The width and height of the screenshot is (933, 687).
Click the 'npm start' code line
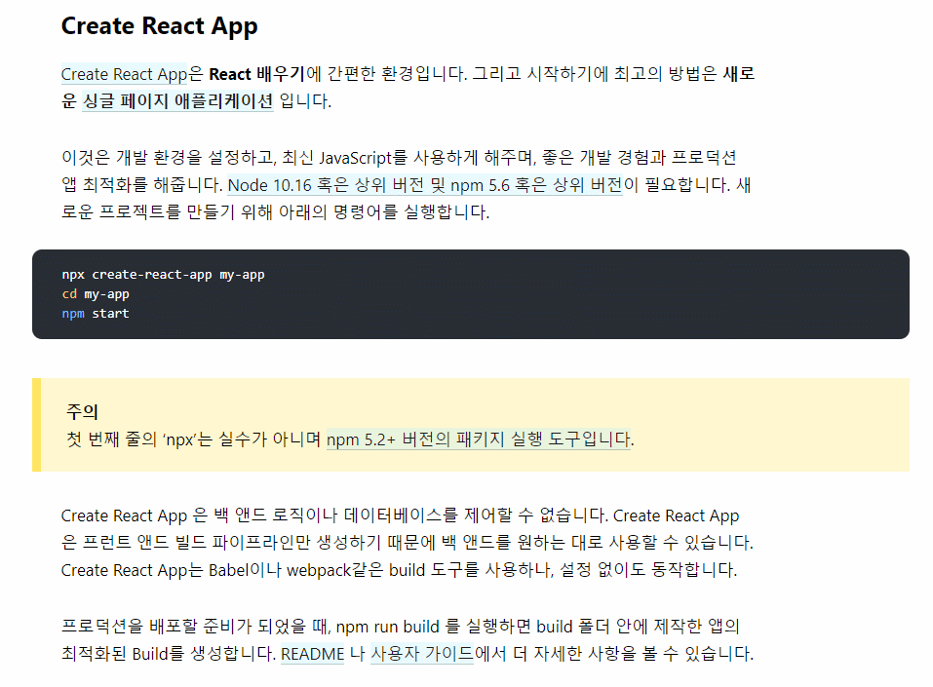tap(96, 314)
